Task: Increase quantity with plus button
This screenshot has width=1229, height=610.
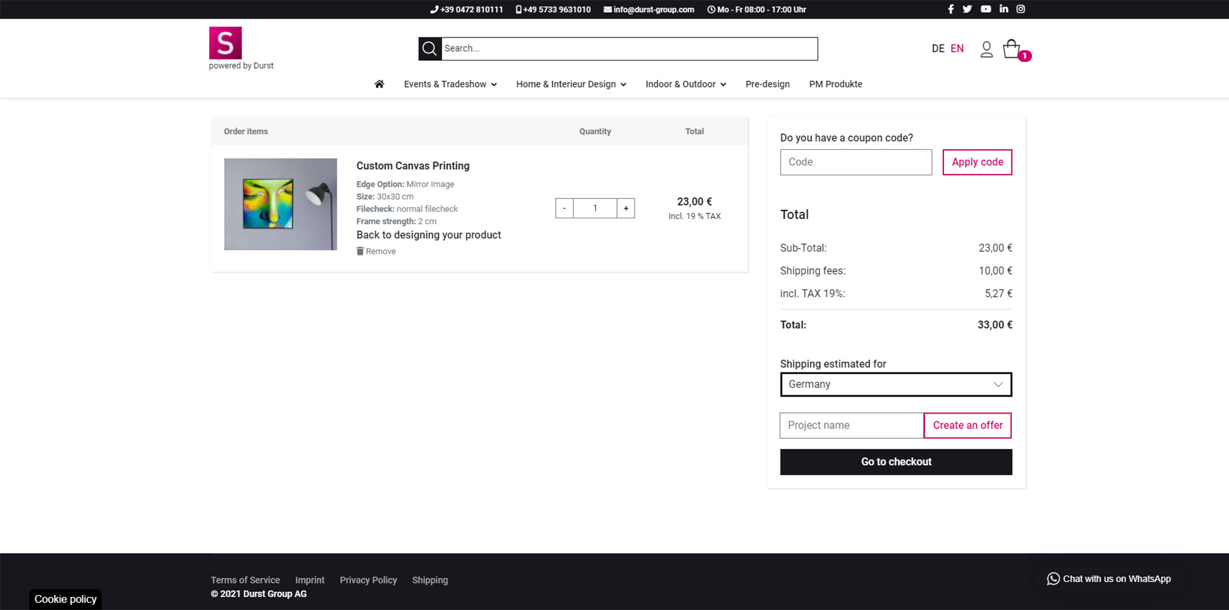Action: (625, 208)
